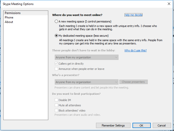Image resolution: width=174 pixels, height=131 pixels.
Task: Click the 'Who's a presenter?' heading
Action: coord(66,75)
